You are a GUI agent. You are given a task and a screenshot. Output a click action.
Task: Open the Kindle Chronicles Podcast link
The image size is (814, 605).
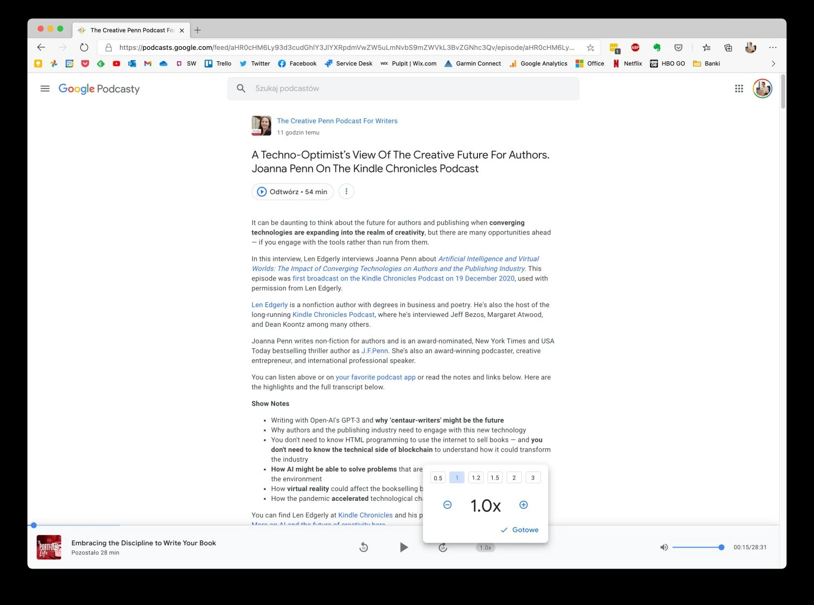333,315
